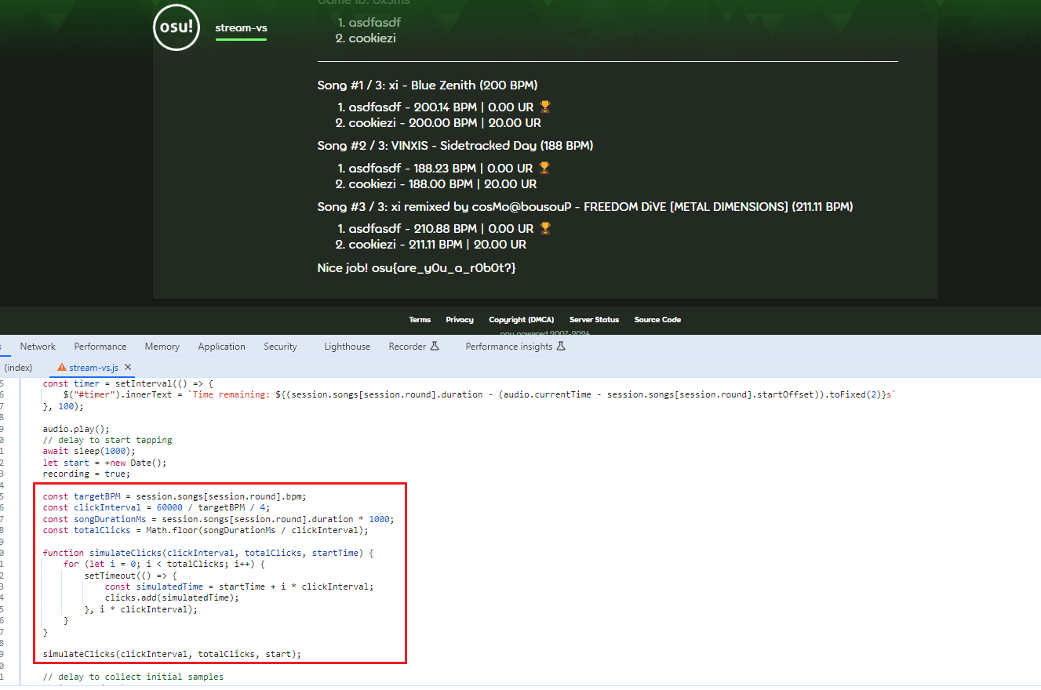Click the 'for (let i = 0' loop line
This screenshot has height=690, width=1041.
coord(165,565)
